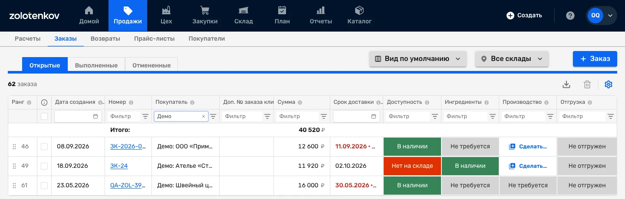The height and width of the screenshot is (199, 625).
Task: Open filter menu for Производство column
Action: tap(550, 116)
